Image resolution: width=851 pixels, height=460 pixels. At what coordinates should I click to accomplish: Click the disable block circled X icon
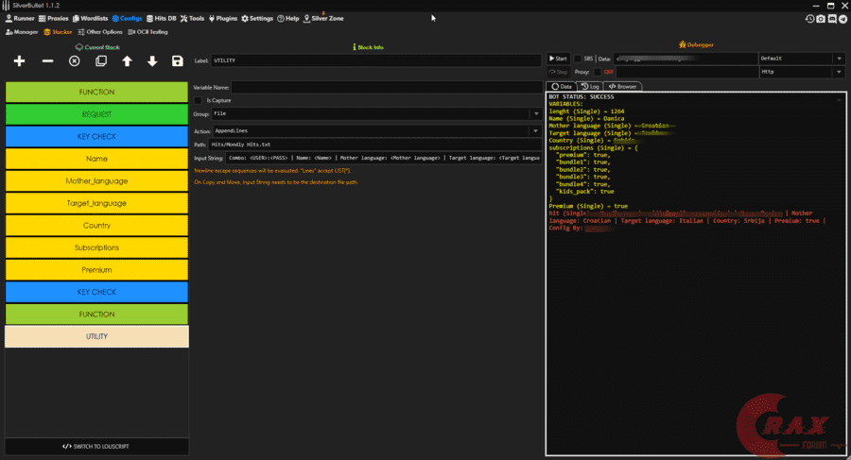75,61
